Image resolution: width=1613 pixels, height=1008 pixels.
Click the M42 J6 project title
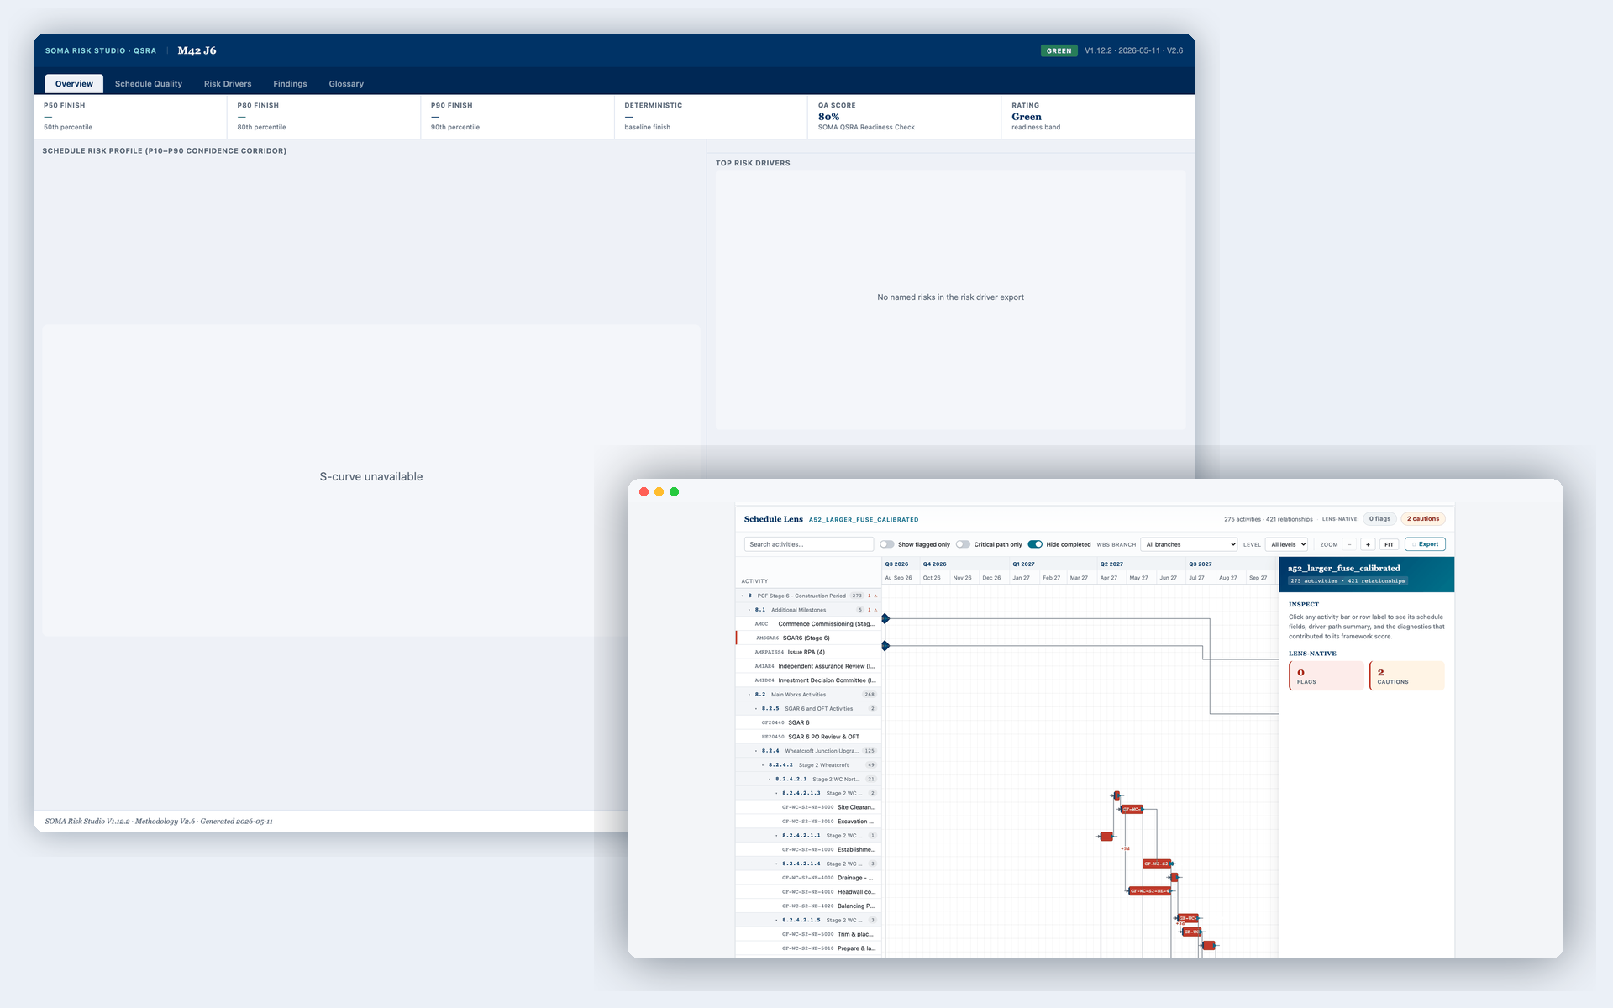tap(197, 50)
